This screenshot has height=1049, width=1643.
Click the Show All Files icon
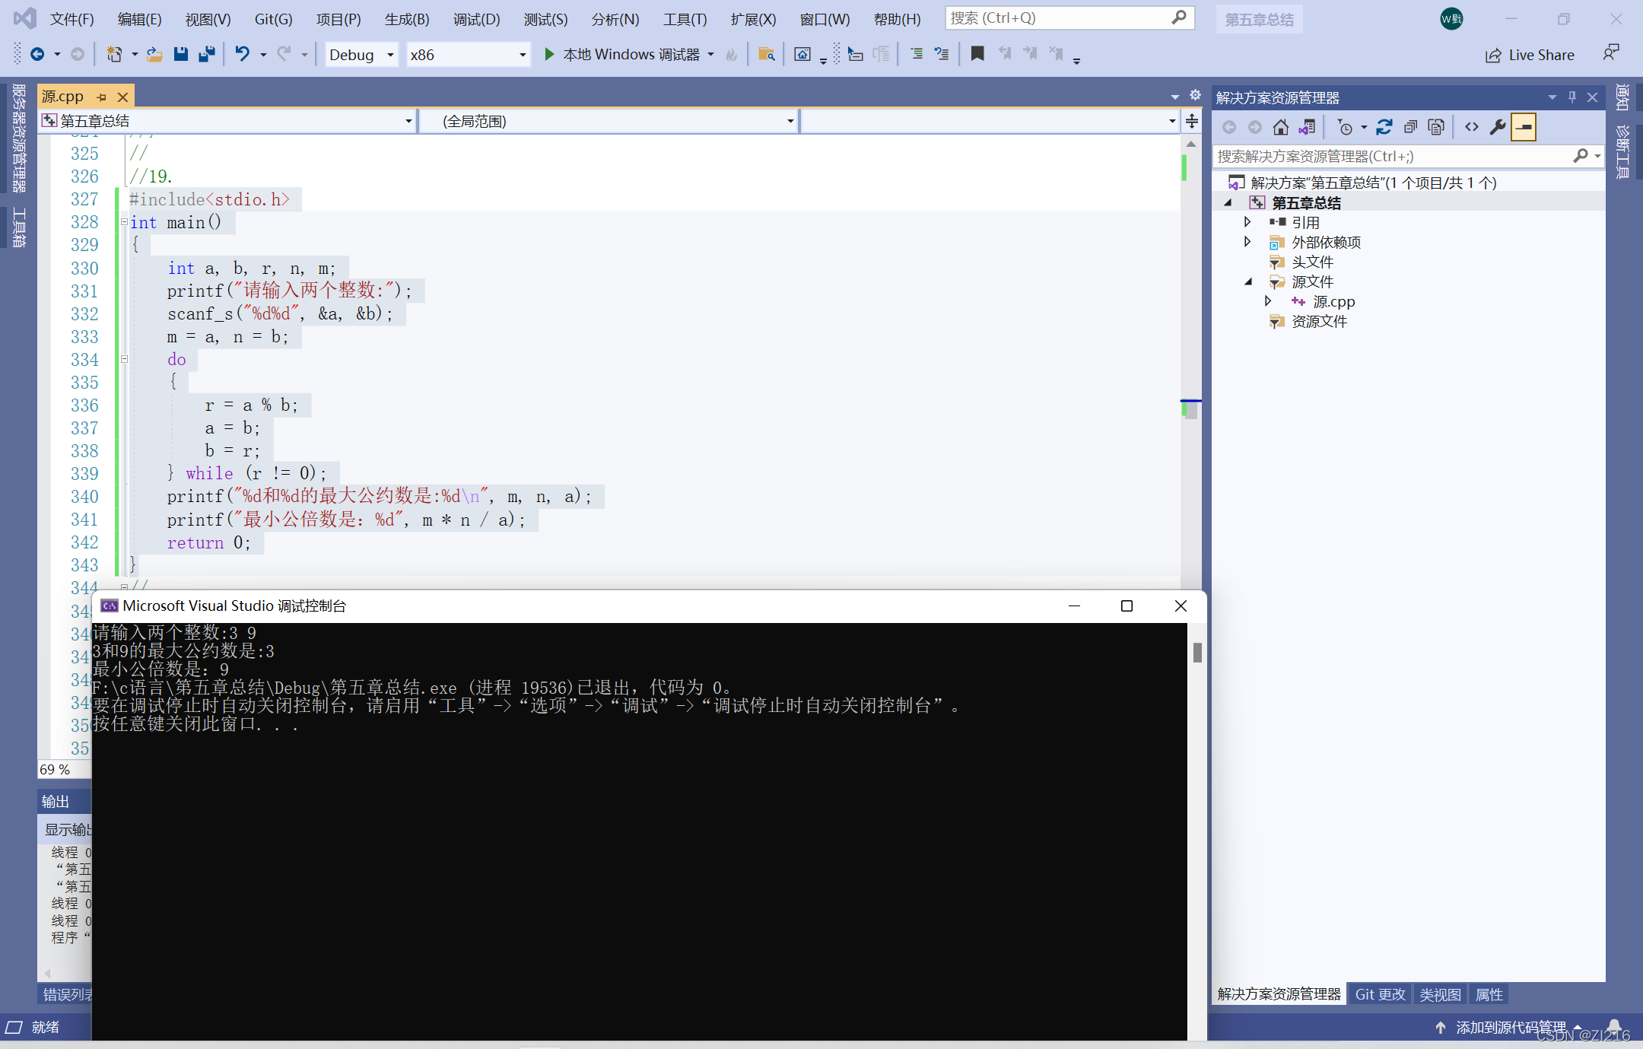click(1436, 127)
